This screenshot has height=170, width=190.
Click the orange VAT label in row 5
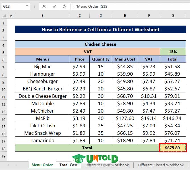88,52
